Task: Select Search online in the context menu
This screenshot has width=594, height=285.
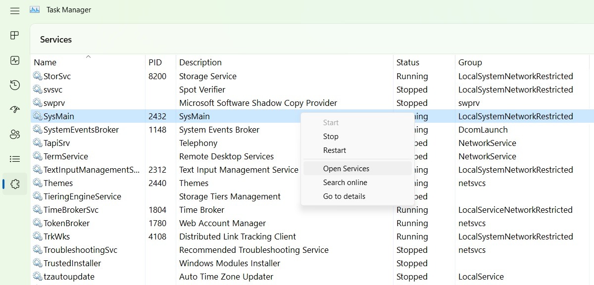Action: tap(345, 182)
